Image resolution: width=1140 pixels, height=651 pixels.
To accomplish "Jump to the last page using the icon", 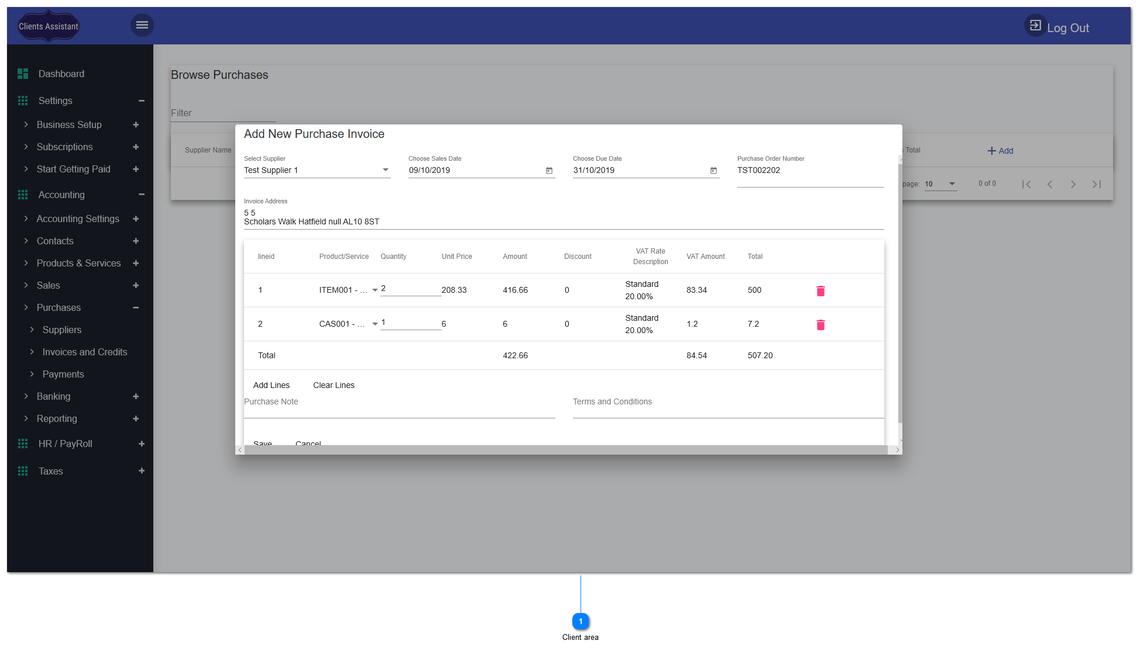I will (1097, 183).
